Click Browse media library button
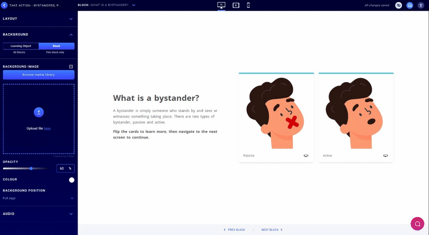 39,75
